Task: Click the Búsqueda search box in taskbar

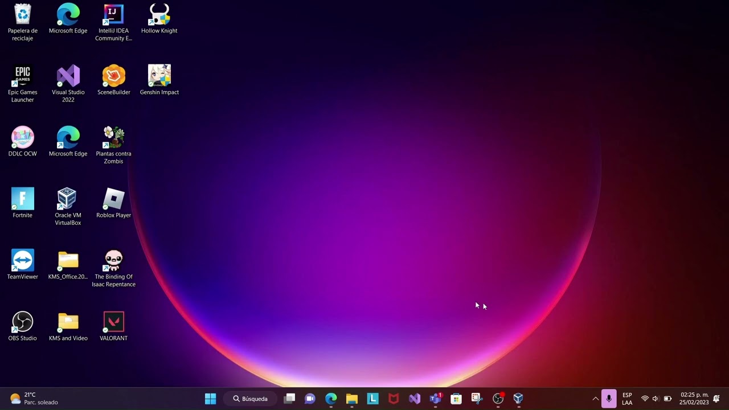Action: pos(251,399)
